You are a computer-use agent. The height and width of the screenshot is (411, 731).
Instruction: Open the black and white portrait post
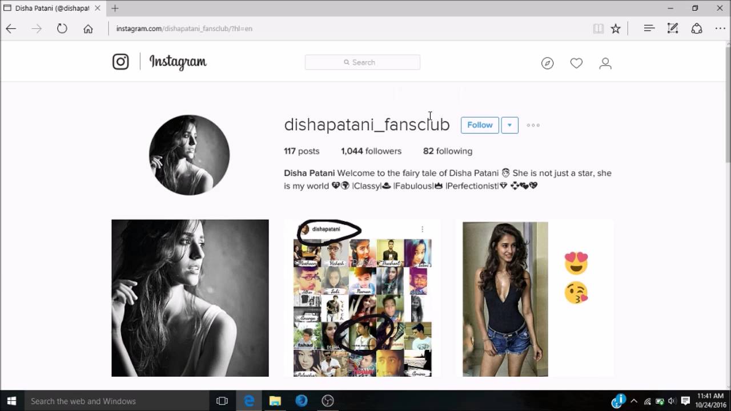tap(190, 298)
